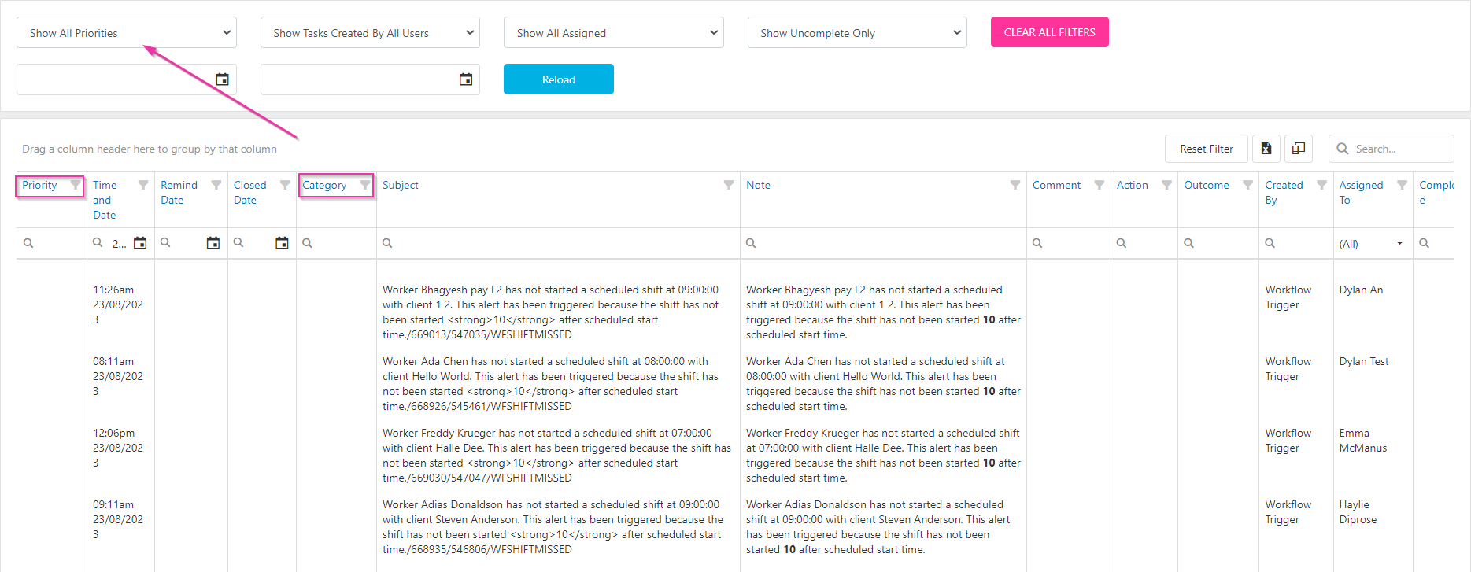
Task: Open calendar for second date filter field
Action: [466, 79]
